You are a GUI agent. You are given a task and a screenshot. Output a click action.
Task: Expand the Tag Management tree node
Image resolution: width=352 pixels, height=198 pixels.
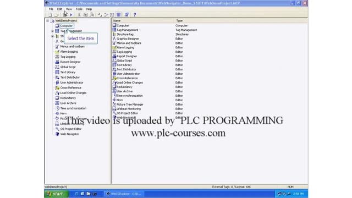pyautogui.click(x=52, y=31)
